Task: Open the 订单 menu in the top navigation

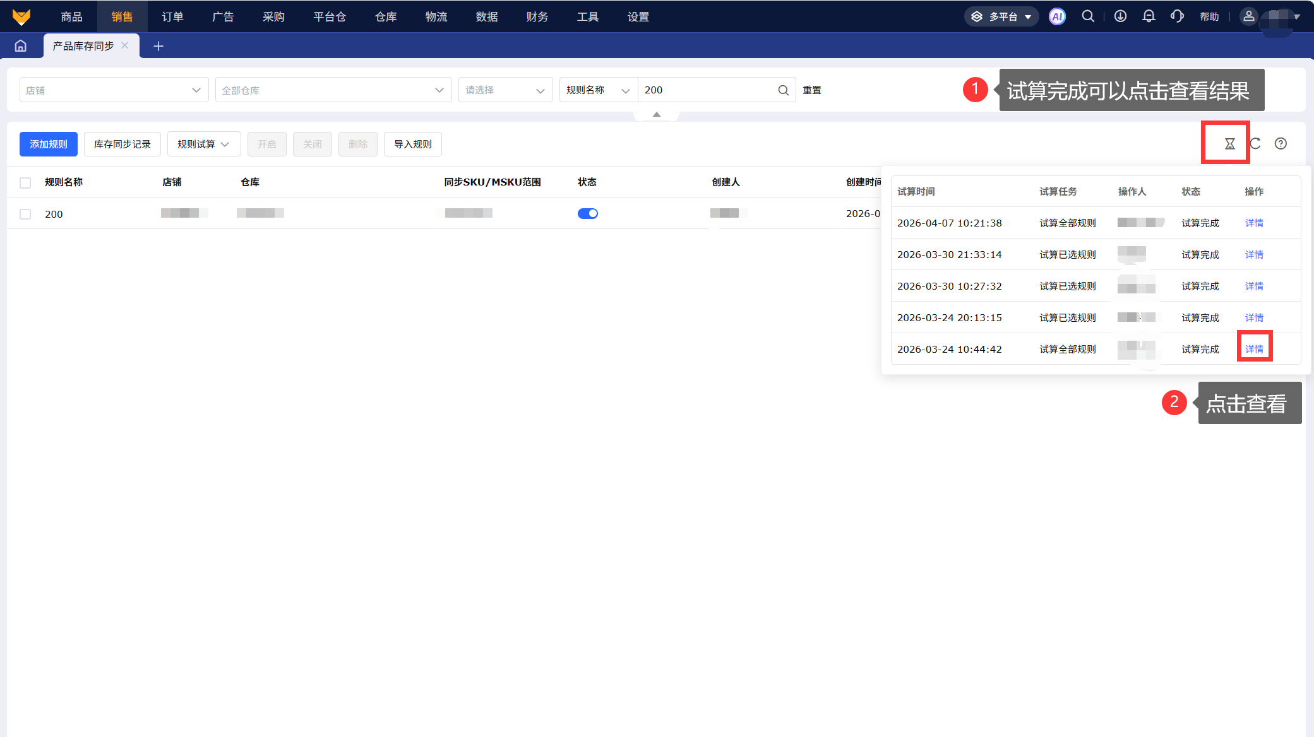Action: click(172, 17)
